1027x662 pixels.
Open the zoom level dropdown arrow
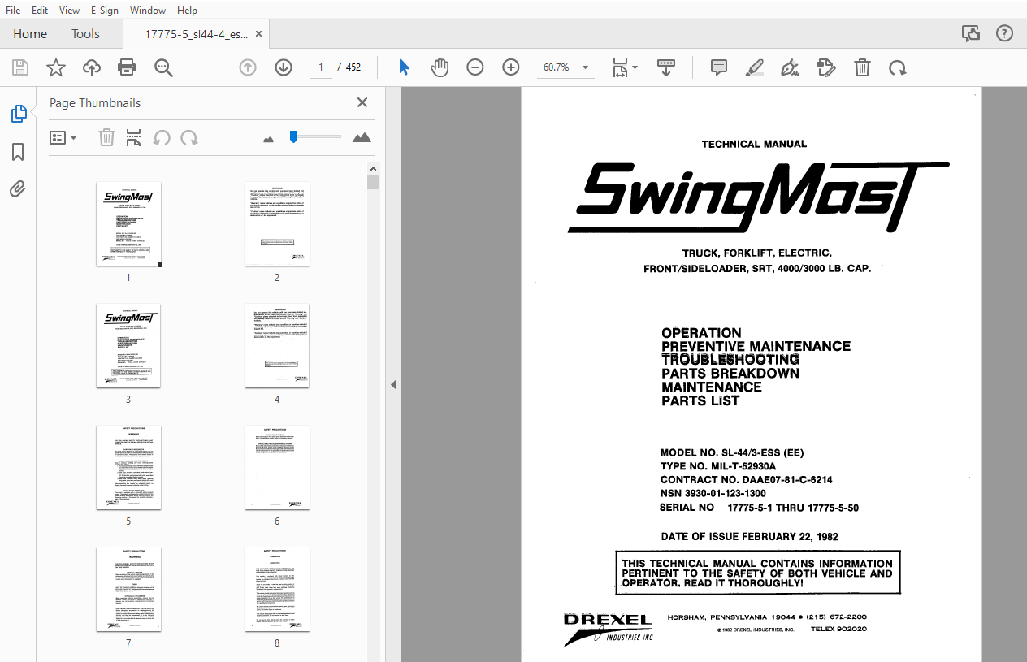coord(585,67)
